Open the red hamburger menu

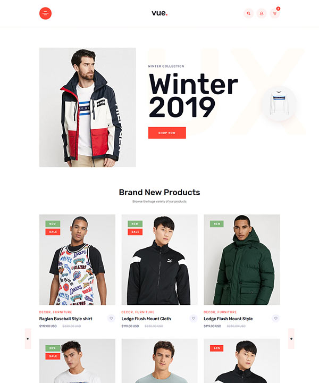[x=45, y=13]
